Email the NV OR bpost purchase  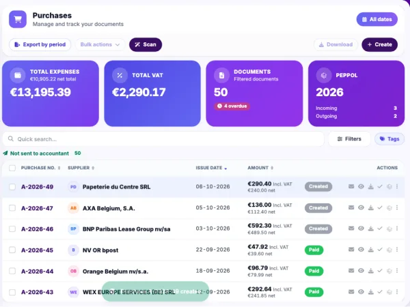pos(351,250)
